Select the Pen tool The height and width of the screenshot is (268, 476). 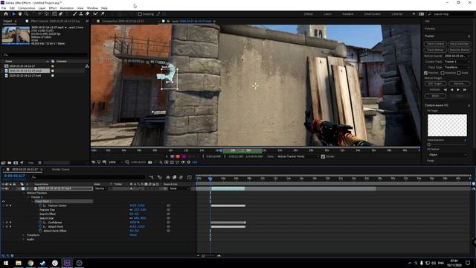coord(61,14)
